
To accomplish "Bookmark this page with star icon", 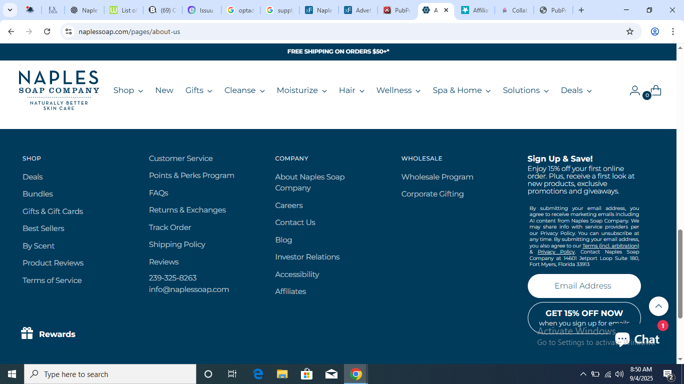I will pos(630,31).
